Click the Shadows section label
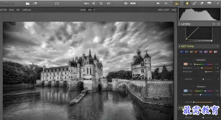This screenshot has height=120, width=221. coord(201,87)
